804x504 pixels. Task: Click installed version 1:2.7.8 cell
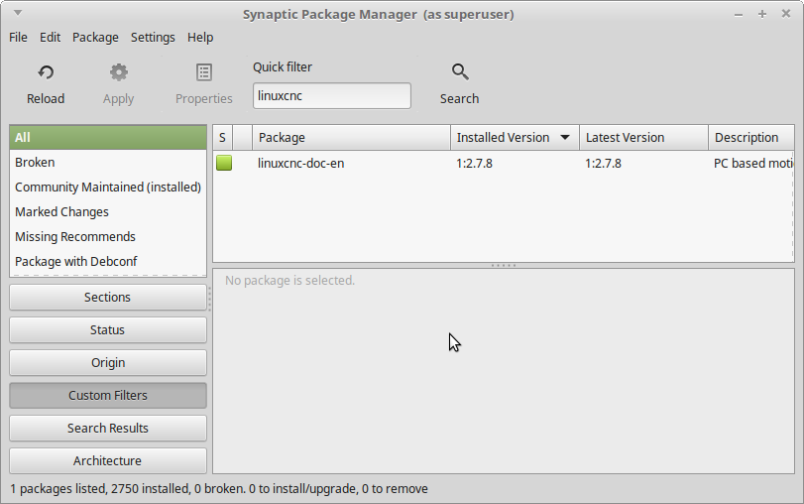tap(474, 164)
